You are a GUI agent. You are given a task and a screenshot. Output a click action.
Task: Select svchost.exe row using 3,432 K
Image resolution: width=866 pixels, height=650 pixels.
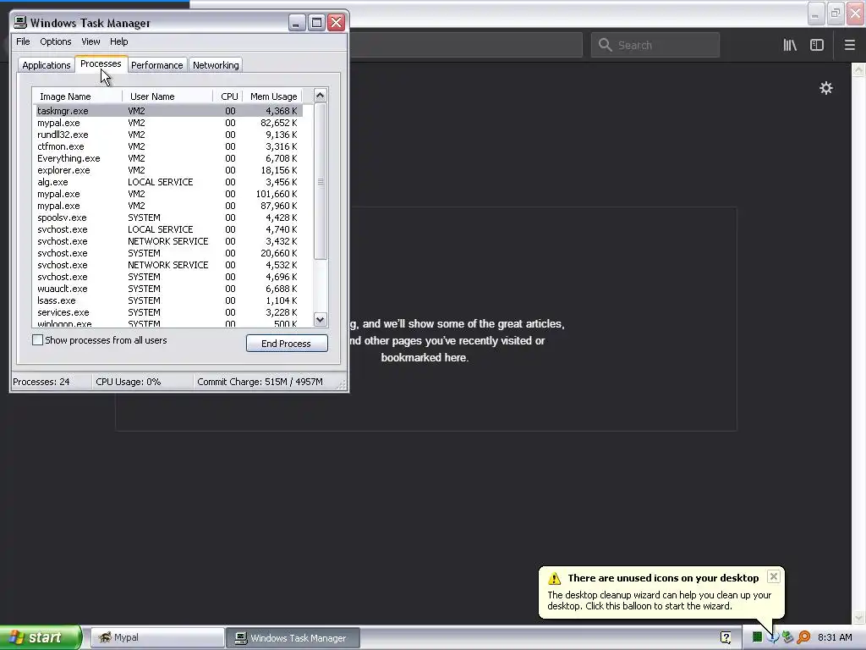pyautogui.click(x=169, y=241)
